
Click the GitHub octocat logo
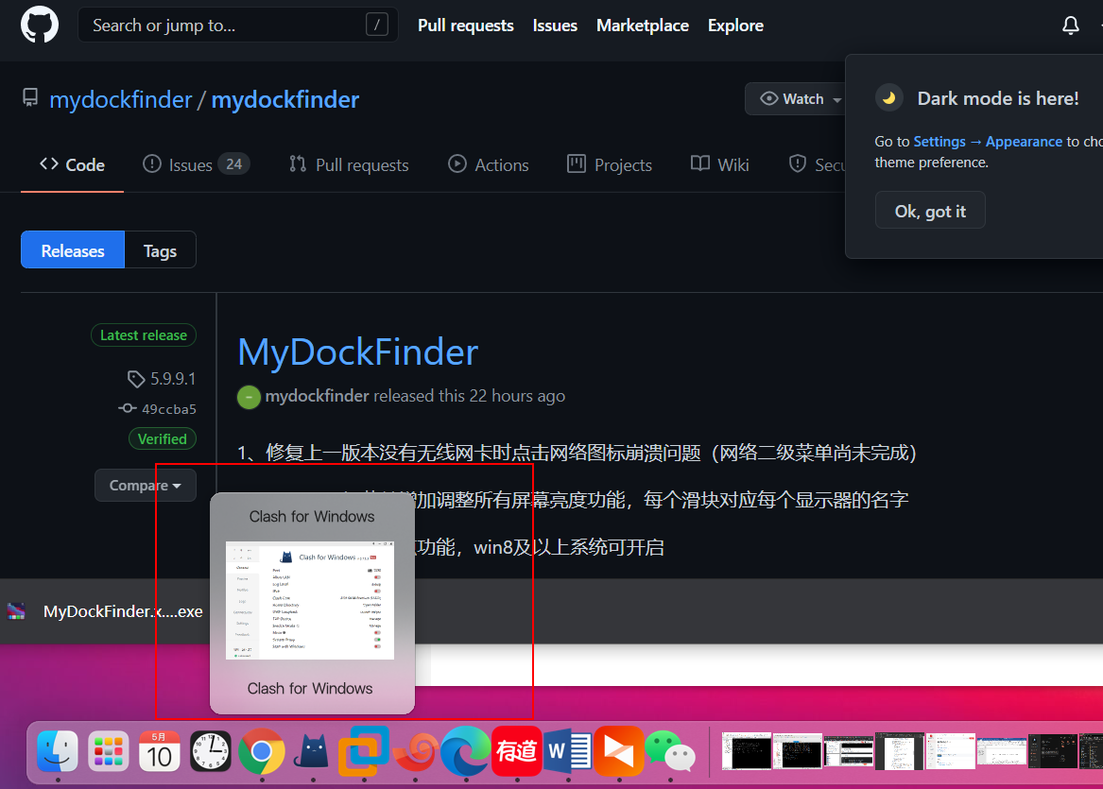(x=39, y=25)
